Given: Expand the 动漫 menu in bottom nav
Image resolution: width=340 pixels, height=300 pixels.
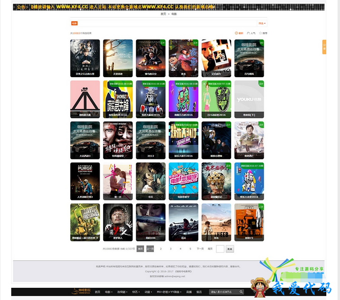Looking at the screenshot, I should pyautogui.click(x=149, y=292).
